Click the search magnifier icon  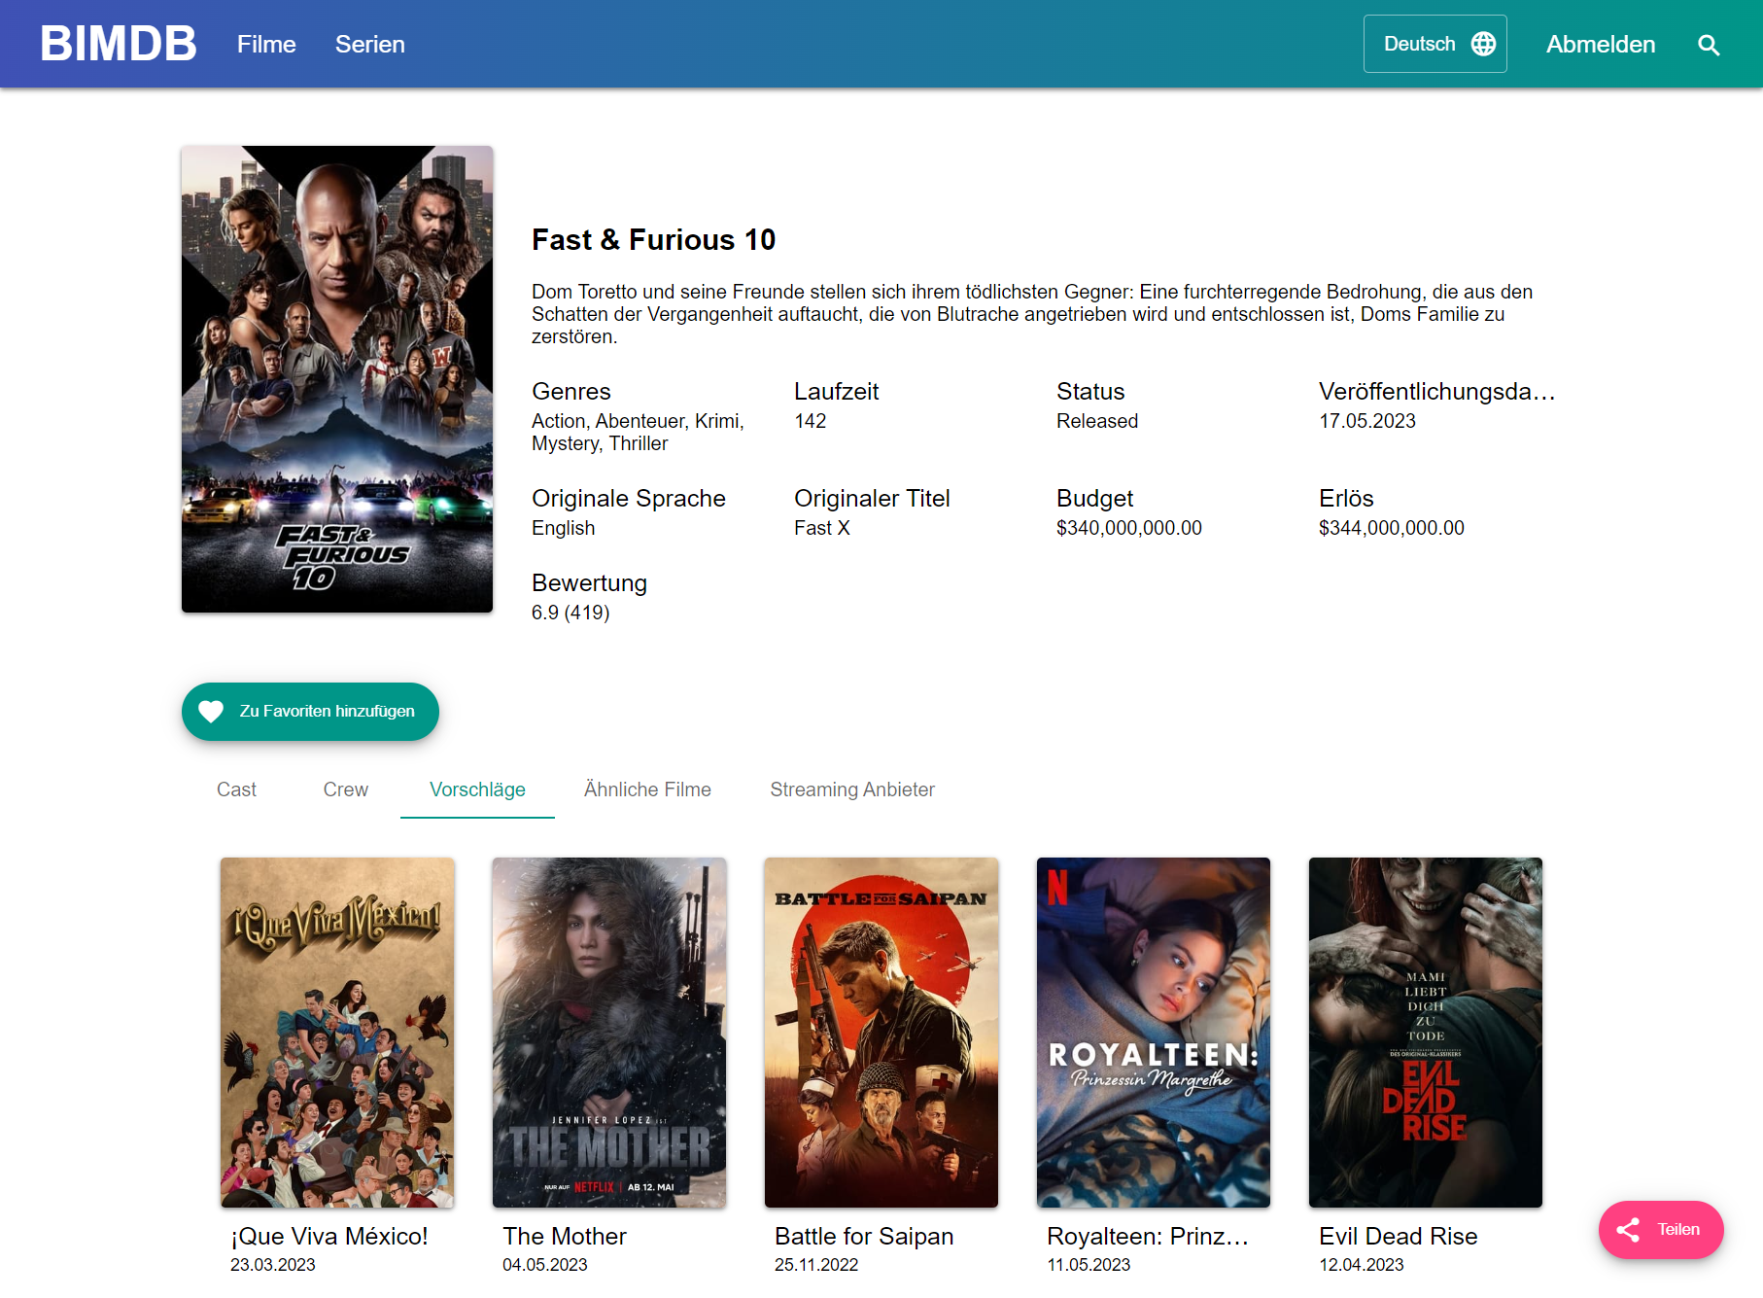click(1708, 45)
